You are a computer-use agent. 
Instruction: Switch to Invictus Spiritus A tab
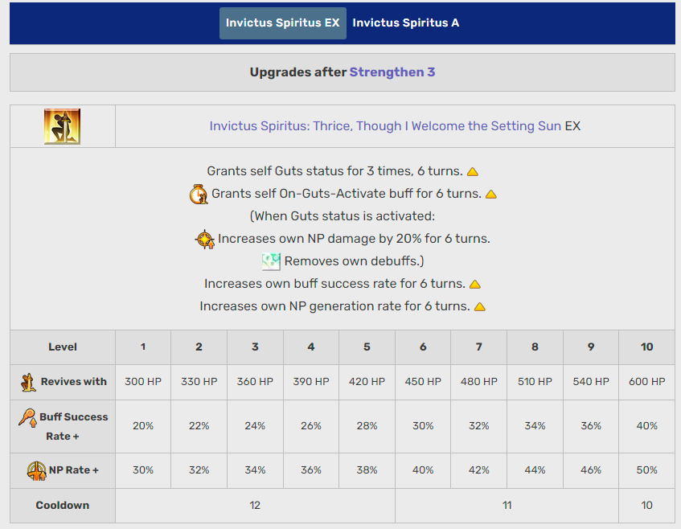[406, 23]
